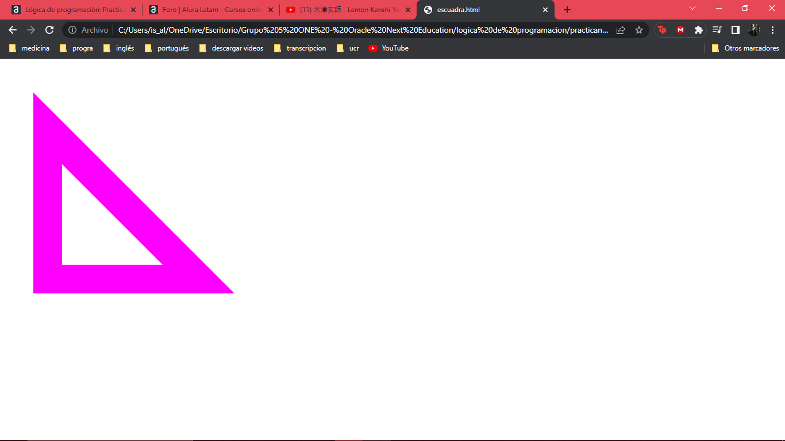
Task: Open the transcripcion bookmark folder
Action: pos(300,48)
